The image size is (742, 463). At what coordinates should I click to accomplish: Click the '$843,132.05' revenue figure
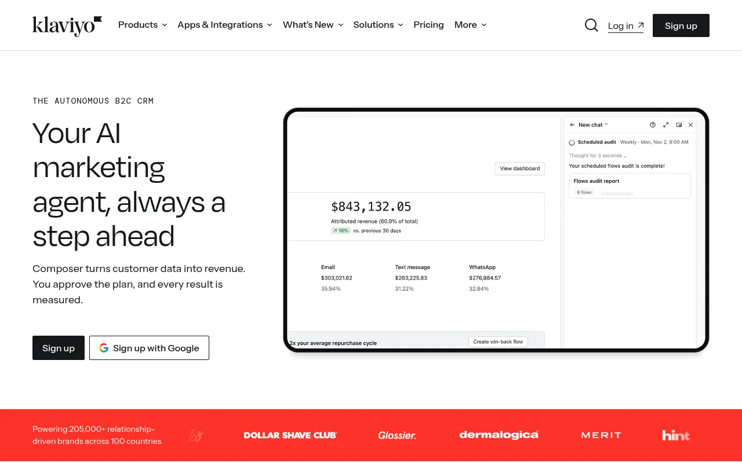coord(371,207)
